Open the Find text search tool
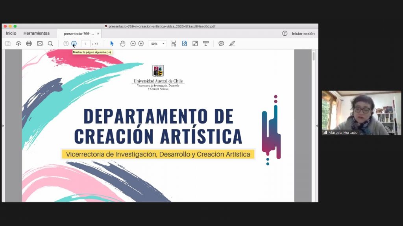Screen dimensions: 403x226 click(x=50, y=44)
